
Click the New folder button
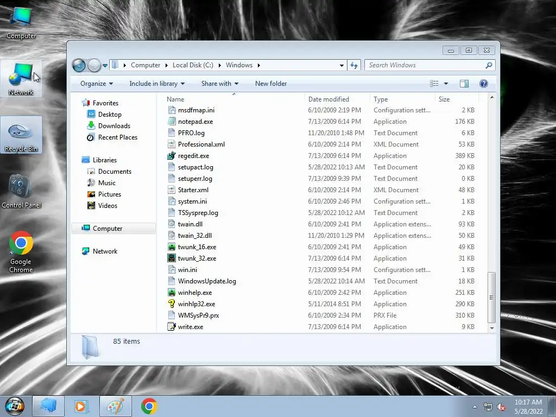pos(271,84)
